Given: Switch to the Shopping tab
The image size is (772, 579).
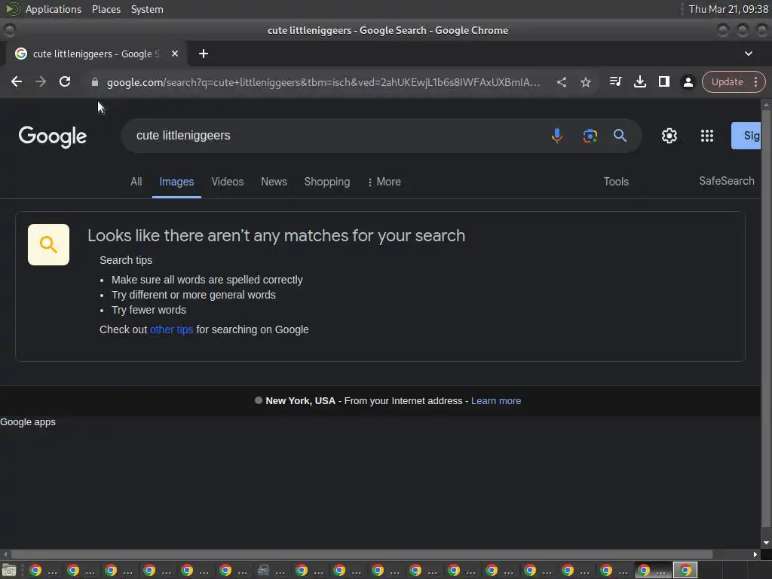Looking at the screenshot, I should coord(327,182).
